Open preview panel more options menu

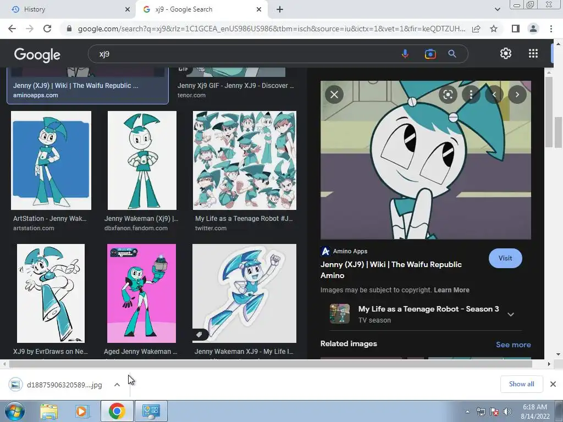pos(471,95)
